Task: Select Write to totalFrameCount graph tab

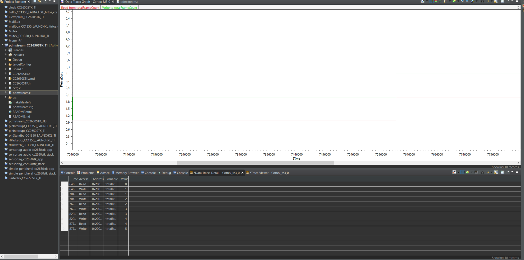Action: (120, 7)
